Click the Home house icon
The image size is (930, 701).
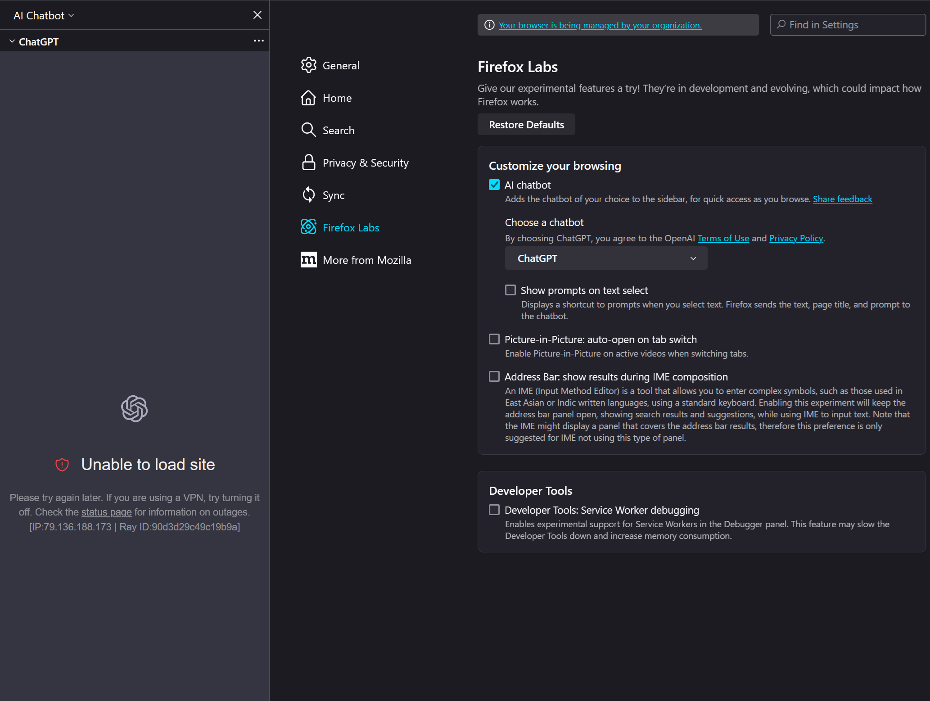[x=308, y=98]
